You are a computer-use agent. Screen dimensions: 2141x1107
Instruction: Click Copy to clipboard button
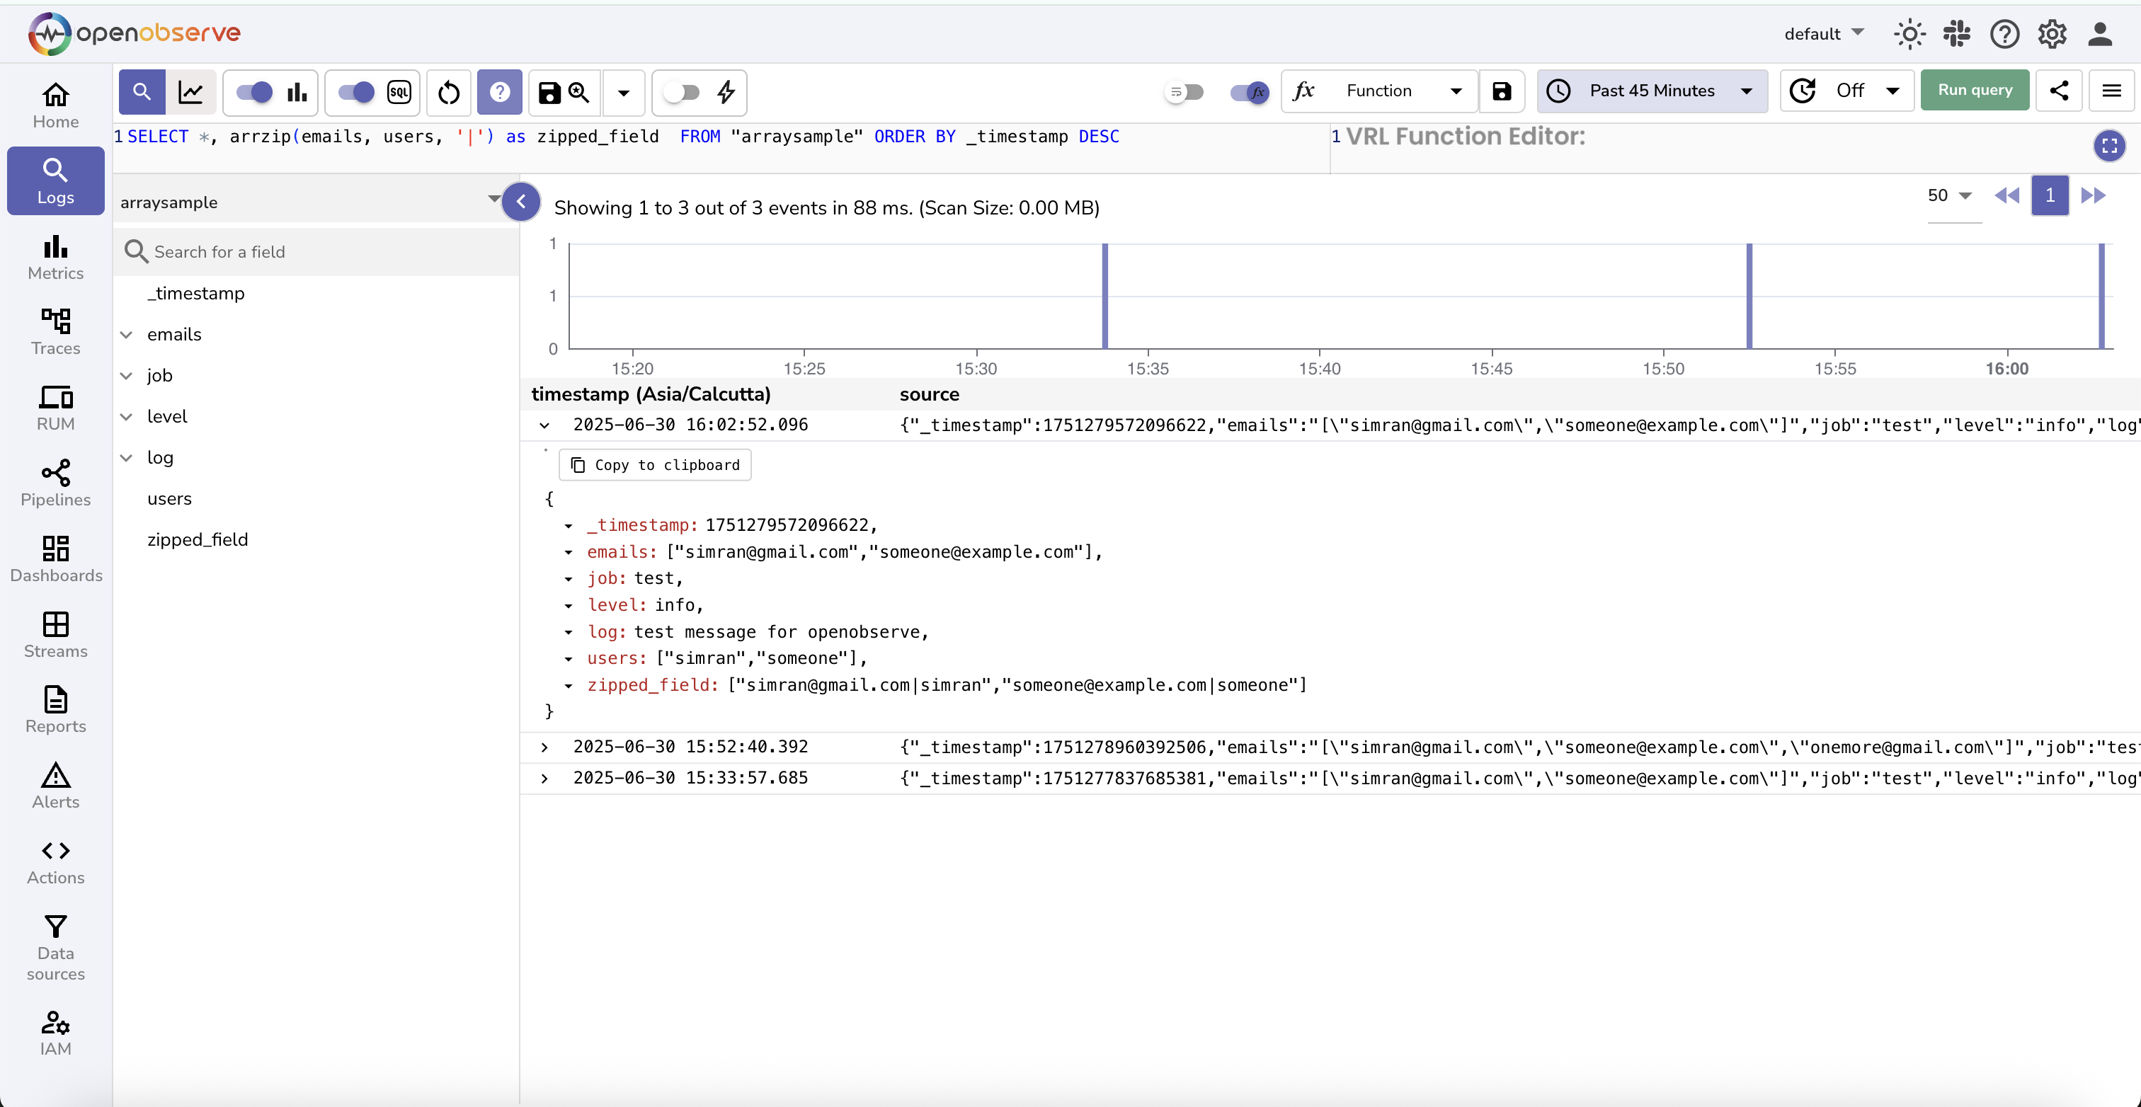tap(655, 466)
